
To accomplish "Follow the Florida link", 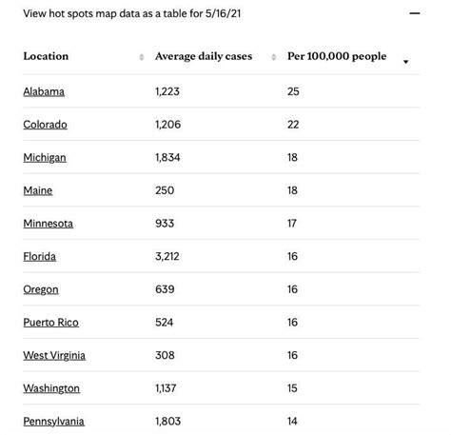I will tap(40, 257).
